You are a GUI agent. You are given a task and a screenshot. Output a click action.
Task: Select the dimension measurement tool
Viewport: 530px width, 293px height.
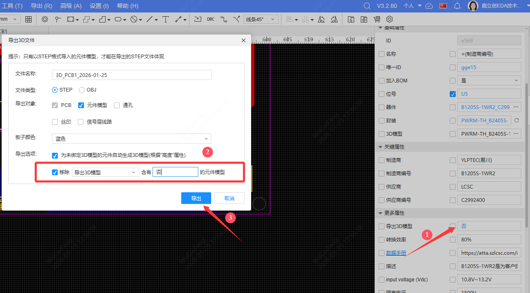point(177,19)
